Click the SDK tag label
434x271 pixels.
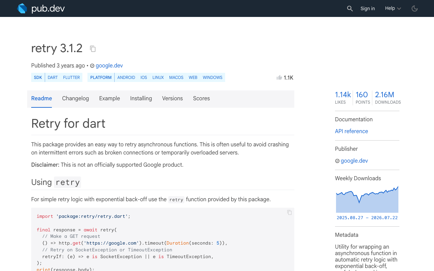38,78
